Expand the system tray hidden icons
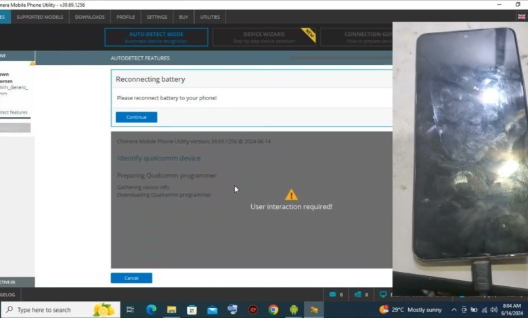The height and width of the screenshot is (318, 528). (x=454, y=310)
